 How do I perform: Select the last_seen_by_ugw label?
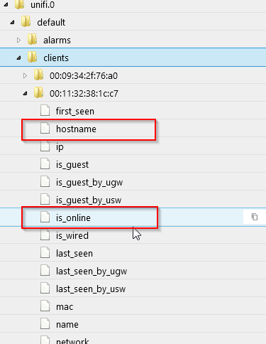(92, 272)
